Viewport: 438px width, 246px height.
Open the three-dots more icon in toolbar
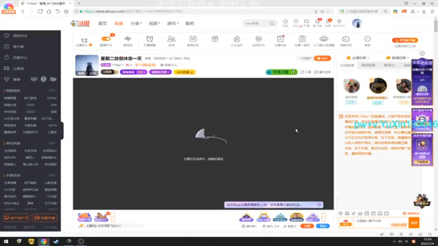(x=367, y=39)
